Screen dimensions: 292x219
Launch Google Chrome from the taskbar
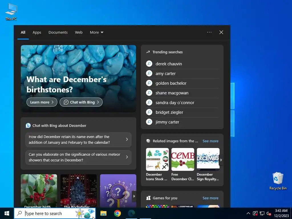click(117, 213)
